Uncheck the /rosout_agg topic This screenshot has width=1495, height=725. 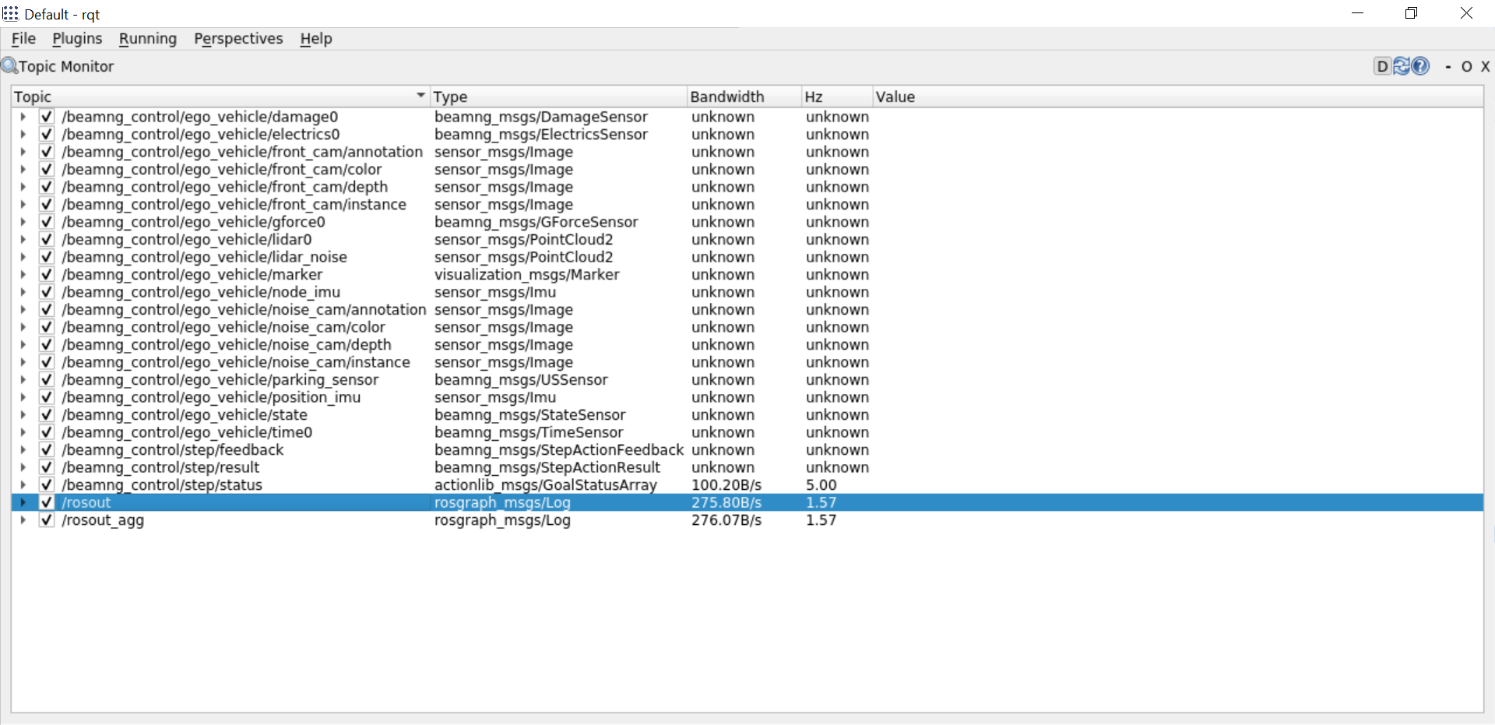[x=46, y=519]
